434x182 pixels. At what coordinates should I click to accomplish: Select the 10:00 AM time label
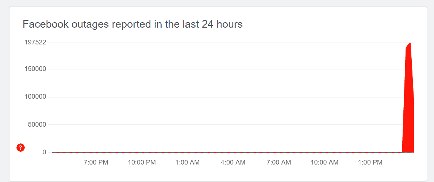(325, 162)
